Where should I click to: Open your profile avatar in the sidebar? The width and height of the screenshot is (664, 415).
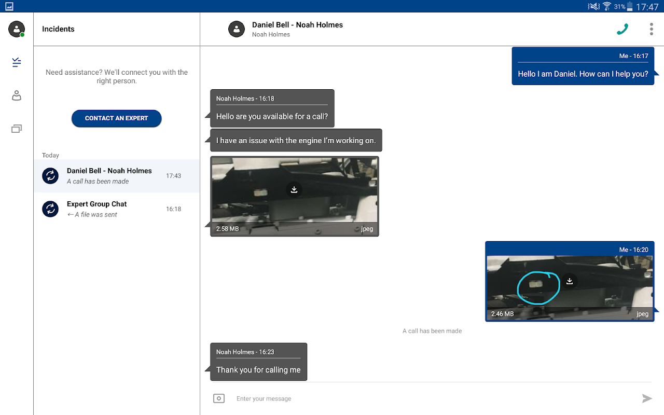coord(17,29)
